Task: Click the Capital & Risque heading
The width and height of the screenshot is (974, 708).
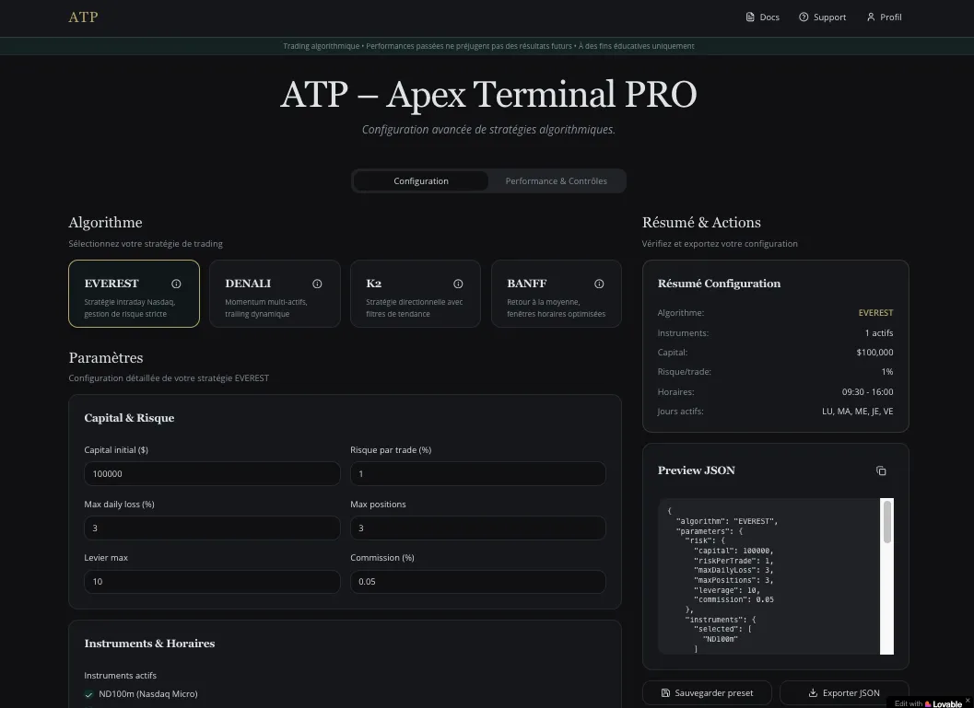Action: [129, 418]
